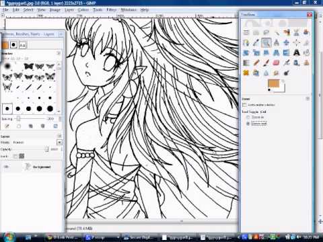Open the Colors menu
Image resolution: width=323 pixels, height=242 pixels.
83,10
